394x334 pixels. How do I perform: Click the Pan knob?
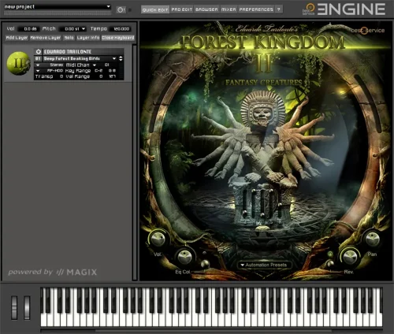point(372,239)
